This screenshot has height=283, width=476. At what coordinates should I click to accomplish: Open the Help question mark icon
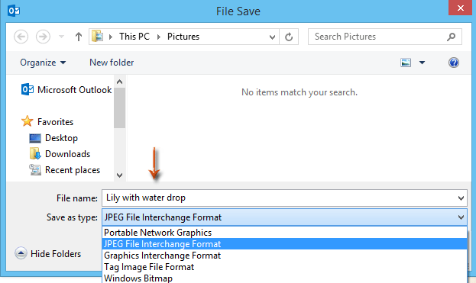pos(454,63)
